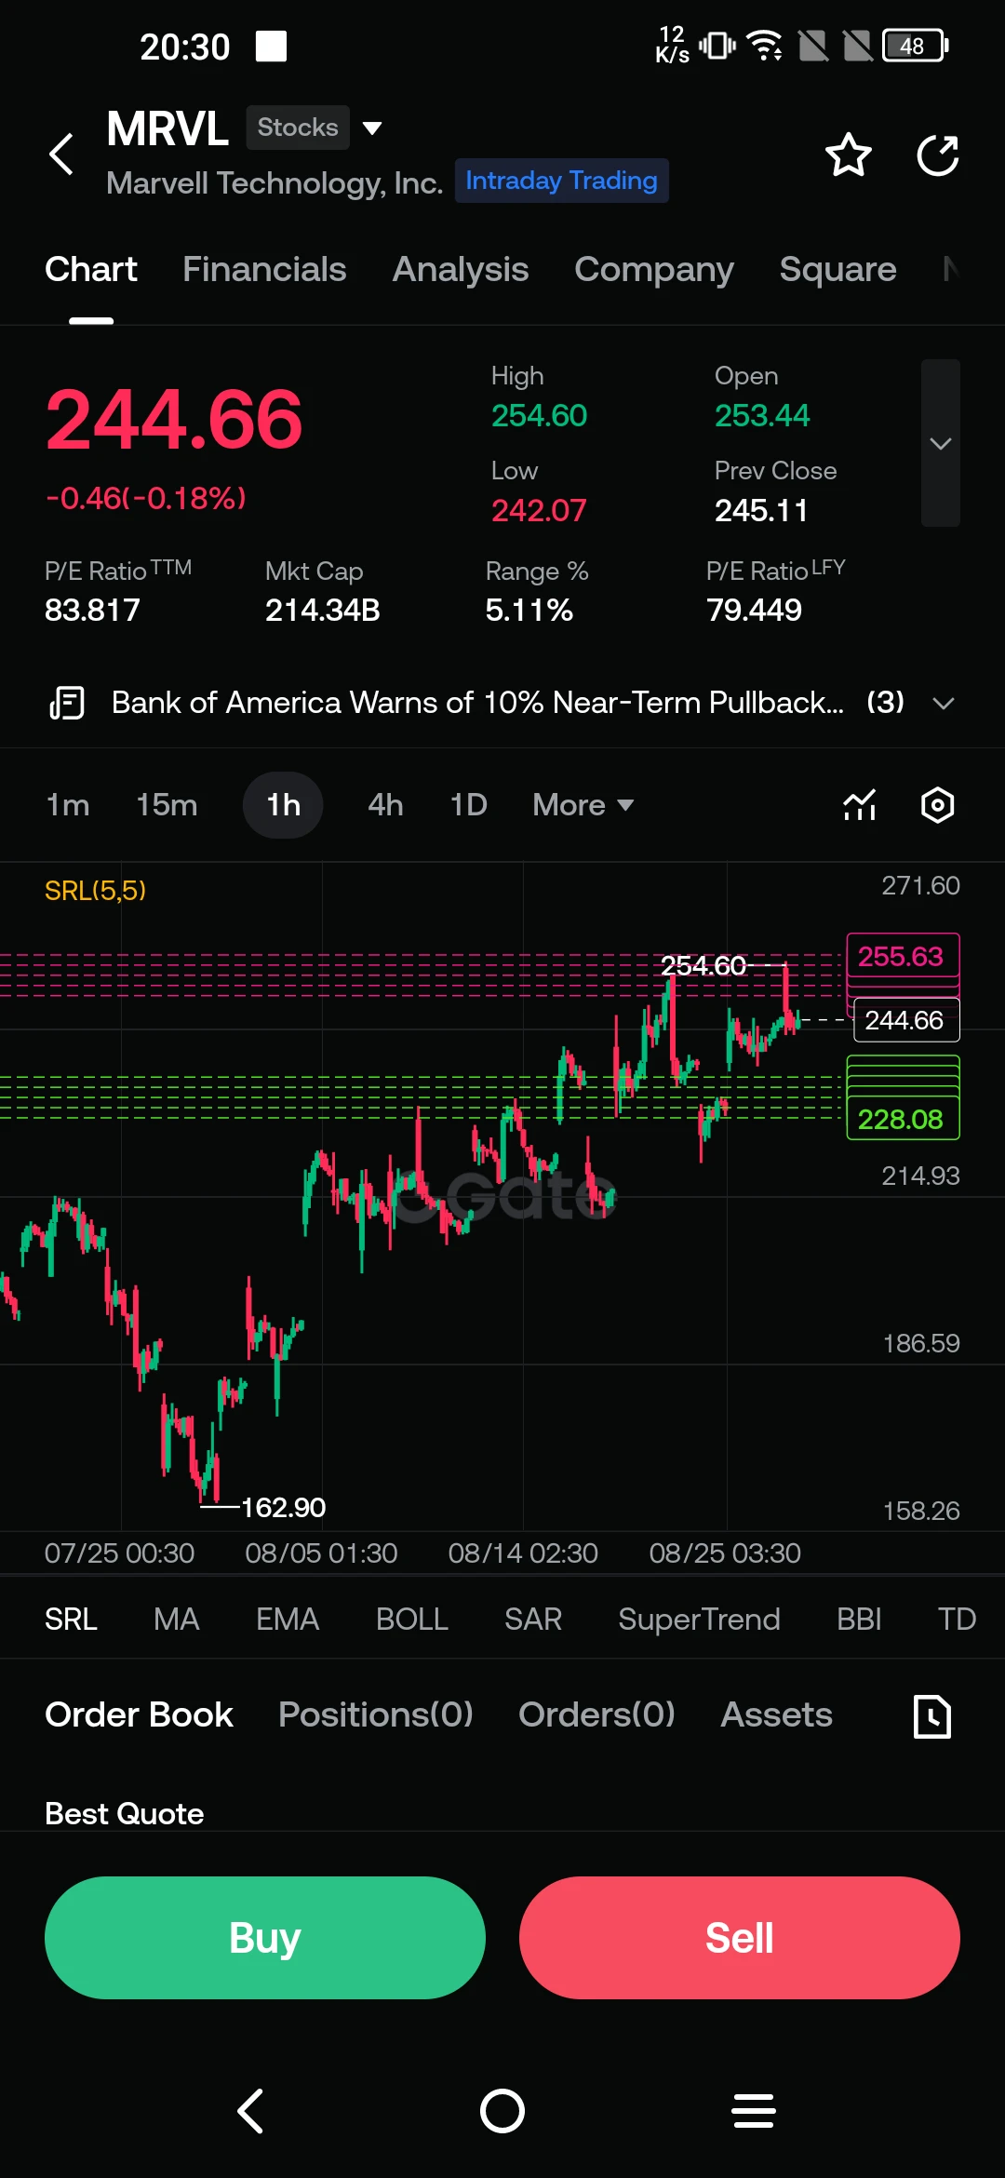Select the 15m timeframe

point(167,805)
